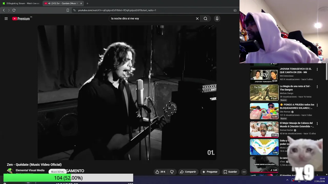Open the YouTube hamburger guide menu

tap(6, 19)
